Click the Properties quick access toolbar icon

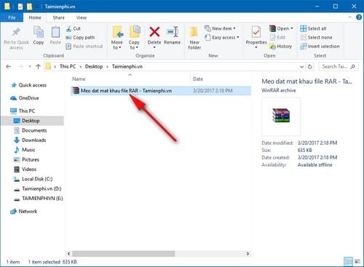tap(20, 7)
